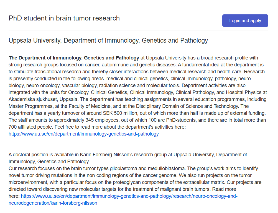Click the text 'approximately 345 employees'
This screenshot has height=213, width=278.
pyautogui.click(x=86, y=120)
